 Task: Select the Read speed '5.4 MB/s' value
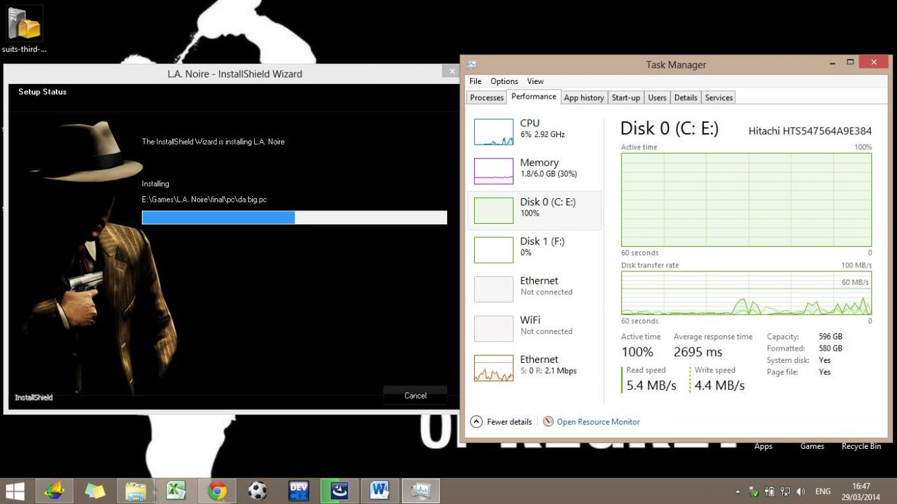[x=651, y=386]
